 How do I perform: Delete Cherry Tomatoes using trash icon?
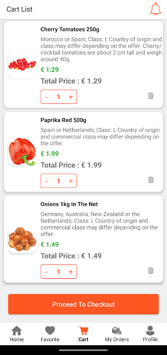[x=151, y=96]
